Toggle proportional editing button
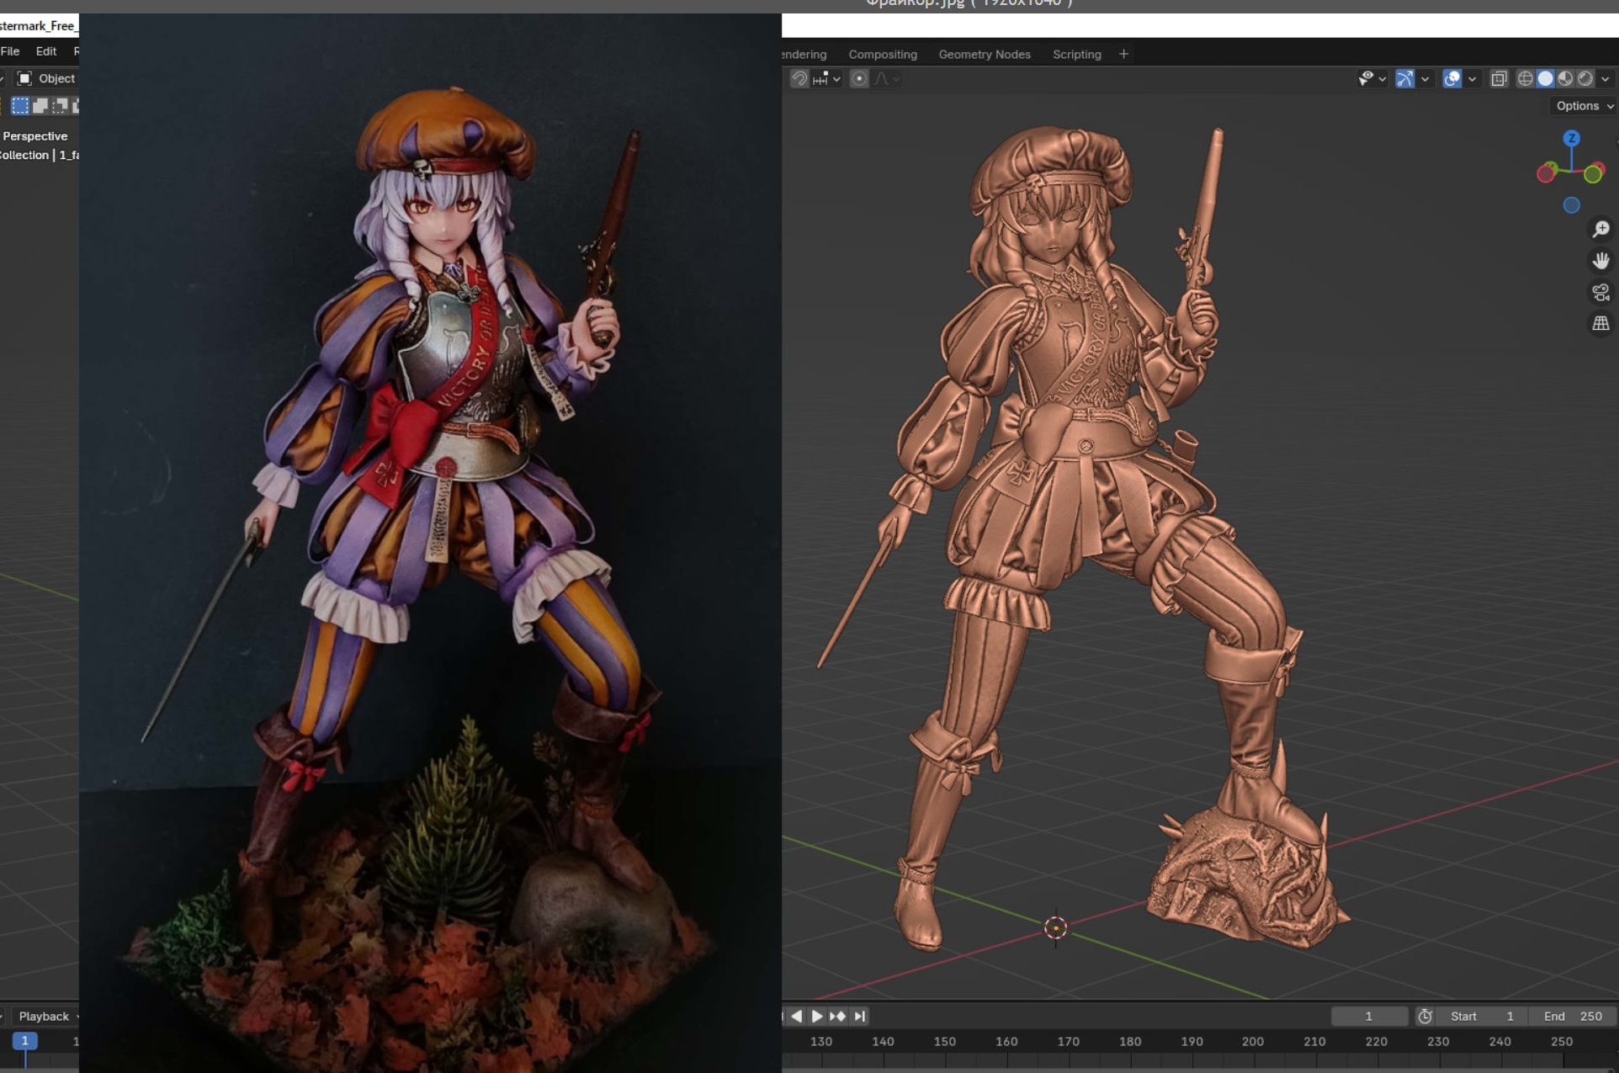 [x=858, y=78]
